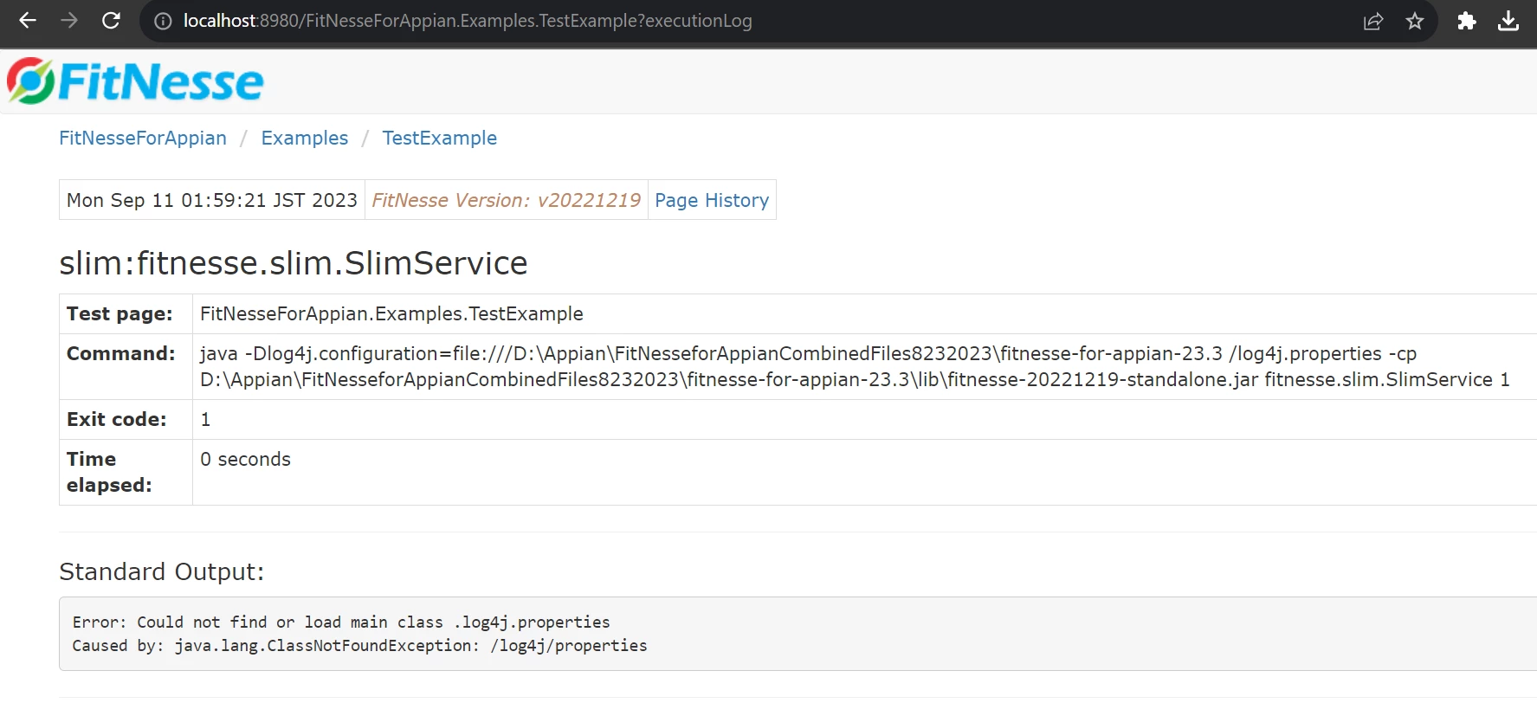The height and width of the screenshot is (716, 1537).
Task: Reload the page with the refresh icon
Action: (111, 21)
